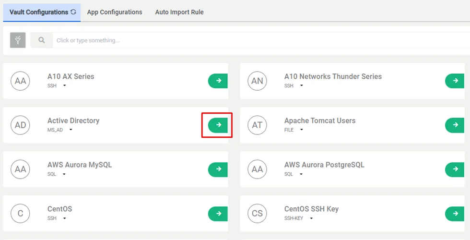
Task: Click the A10 Networks Thunder Series title
Action: click(333, 76)
